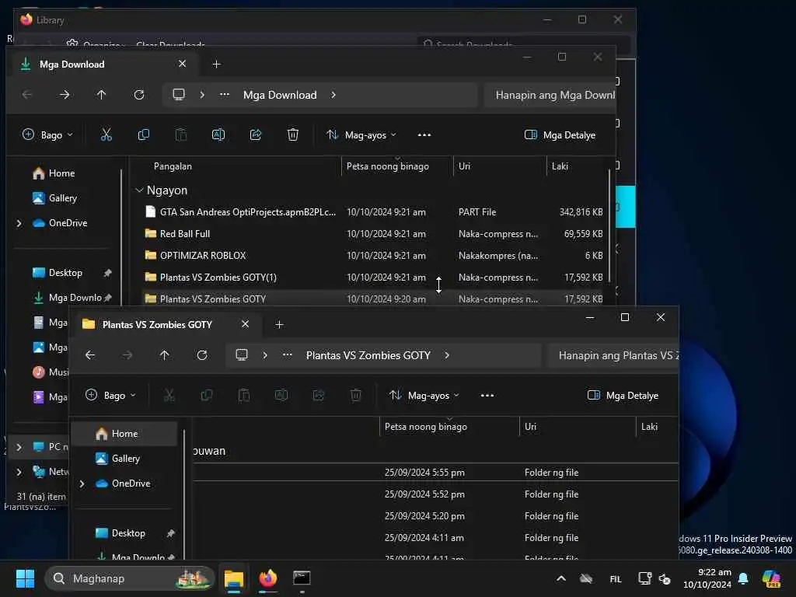
Task: Click Paste icon in Mga Download toolbar
Action: [x=181, y=134]
